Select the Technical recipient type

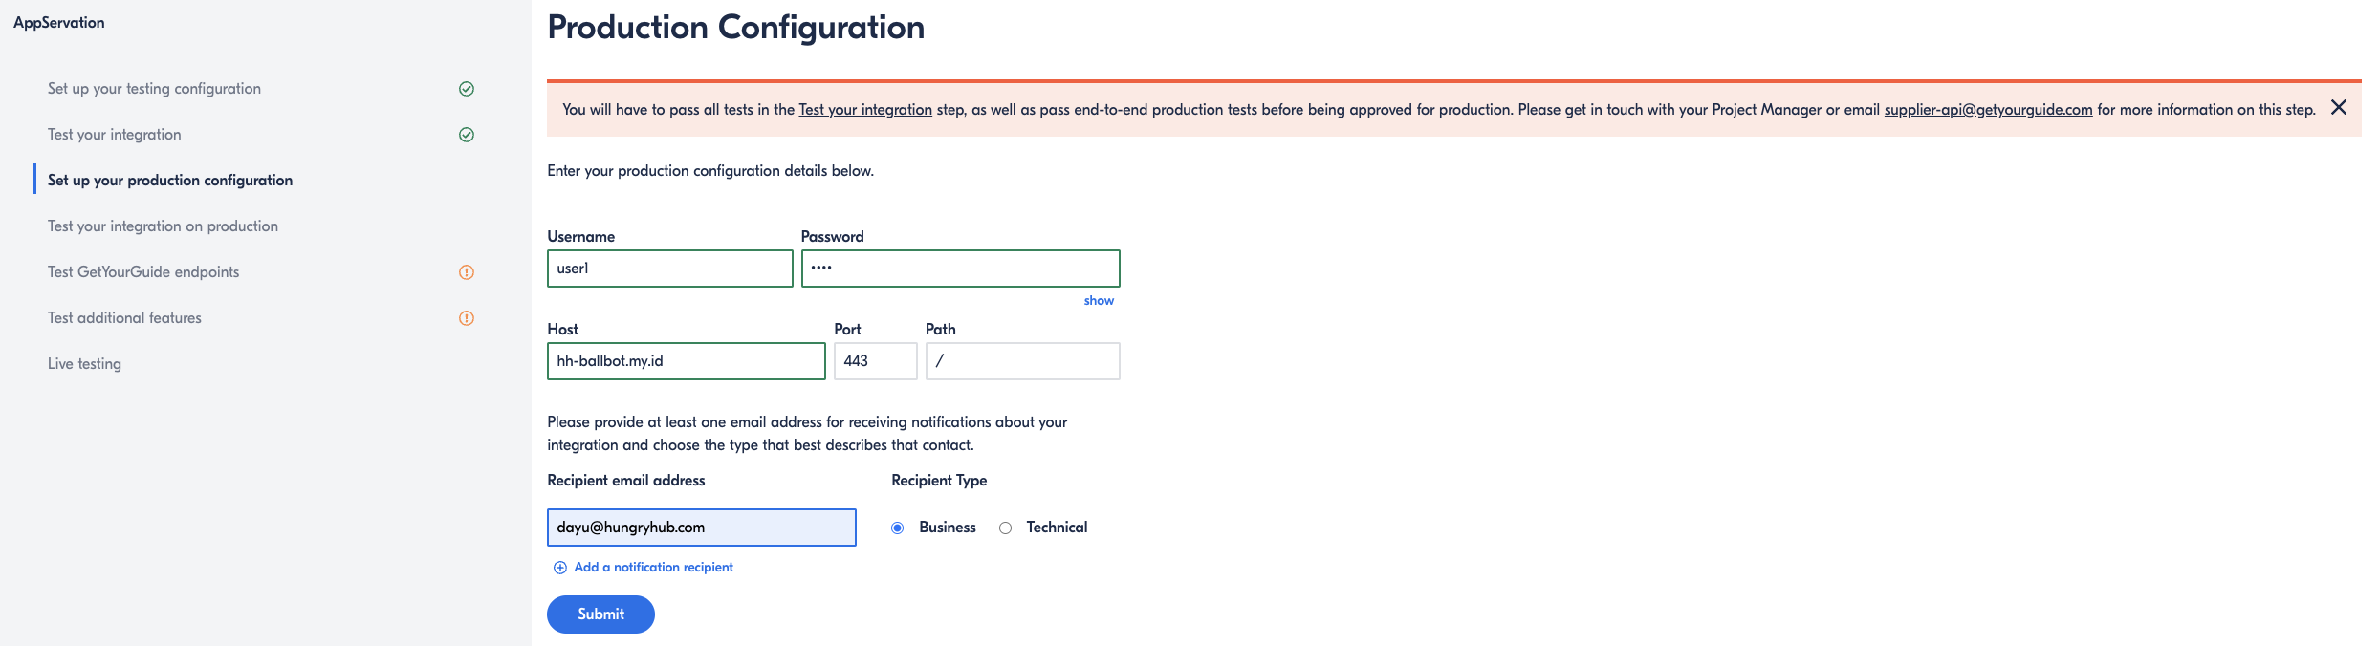(x=1005, y=528)
